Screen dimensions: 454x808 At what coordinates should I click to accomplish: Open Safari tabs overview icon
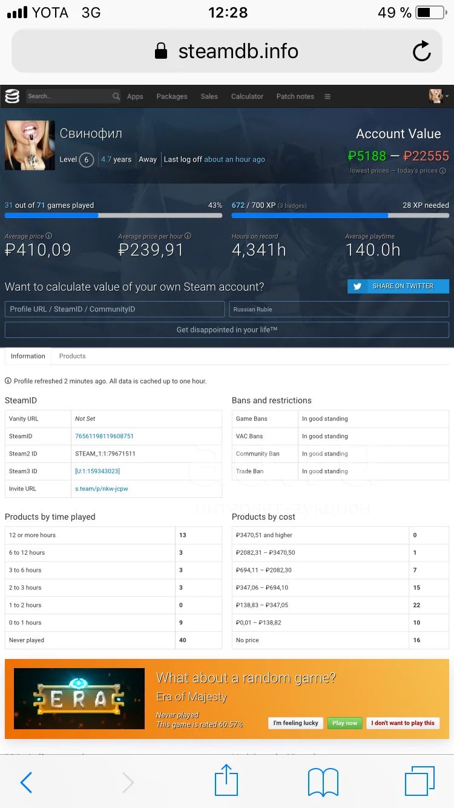419,781
